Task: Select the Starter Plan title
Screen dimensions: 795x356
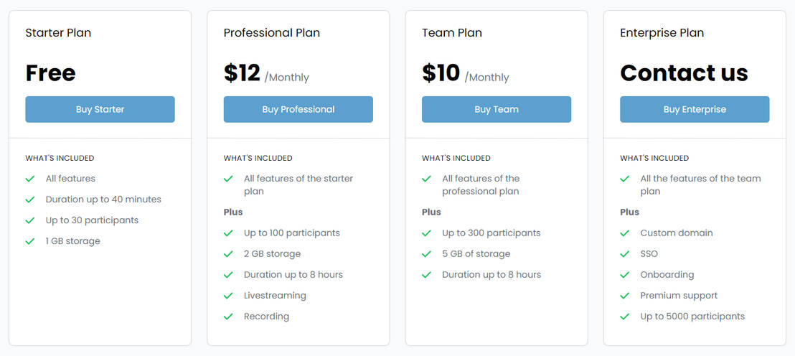Action: click(58, 33)
